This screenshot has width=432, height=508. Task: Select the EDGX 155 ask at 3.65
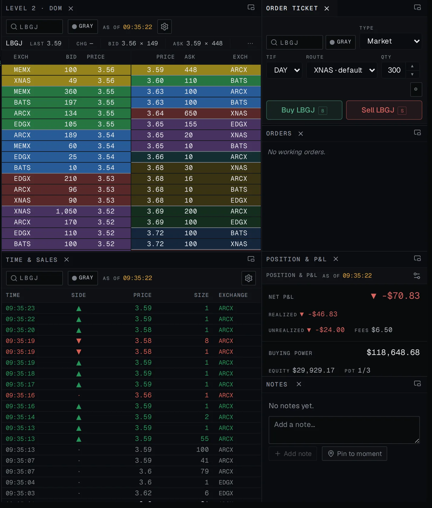pyautogui.click(x=196, y=124)
